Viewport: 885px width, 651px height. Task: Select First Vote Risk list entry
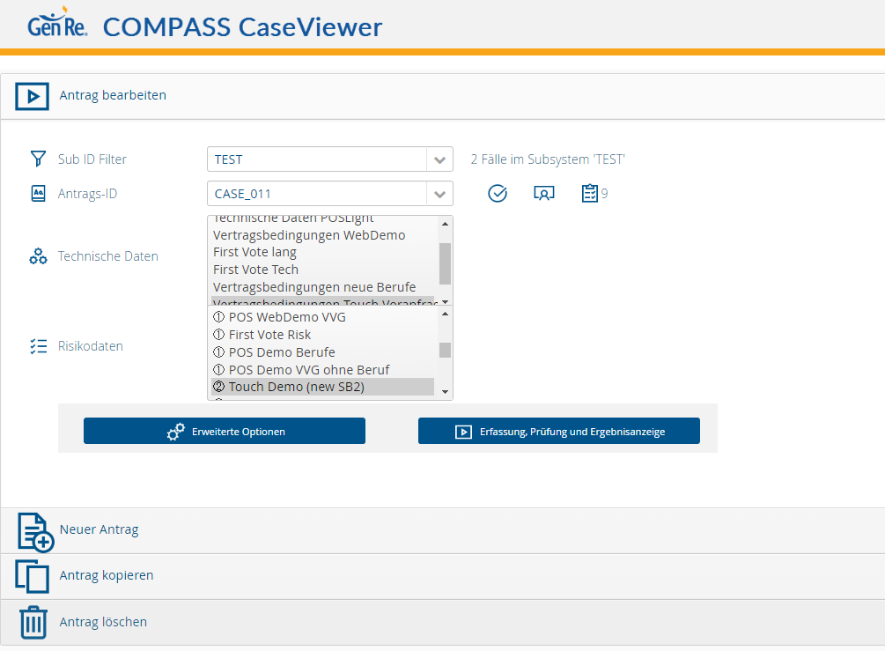323,335
